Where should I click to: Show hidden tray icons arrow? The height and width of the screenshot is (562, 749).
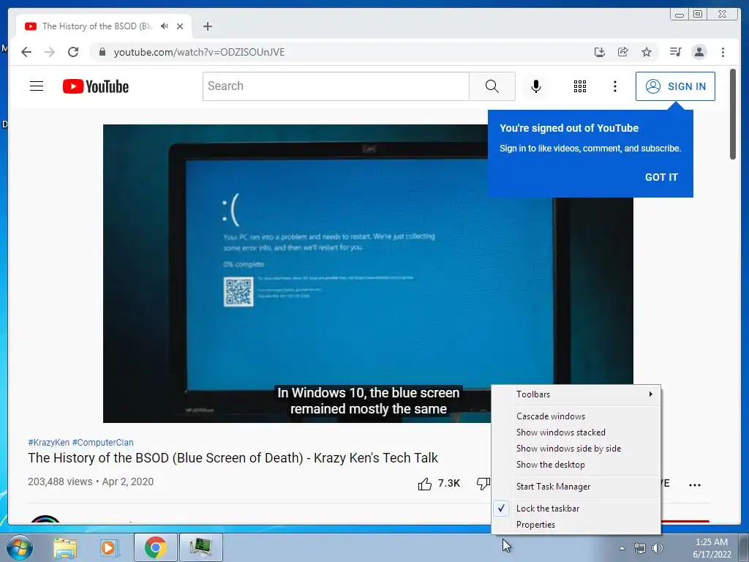(x=622, y=548)
